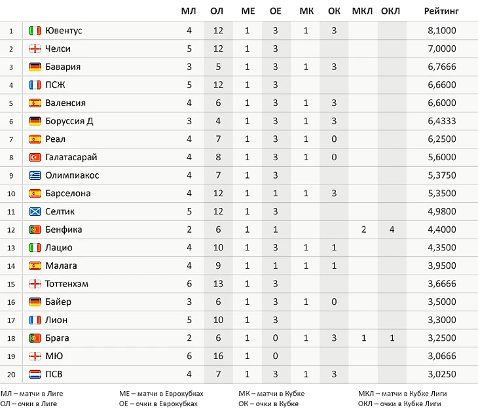Click the French flag beside ПСЖ

(35, 85)
